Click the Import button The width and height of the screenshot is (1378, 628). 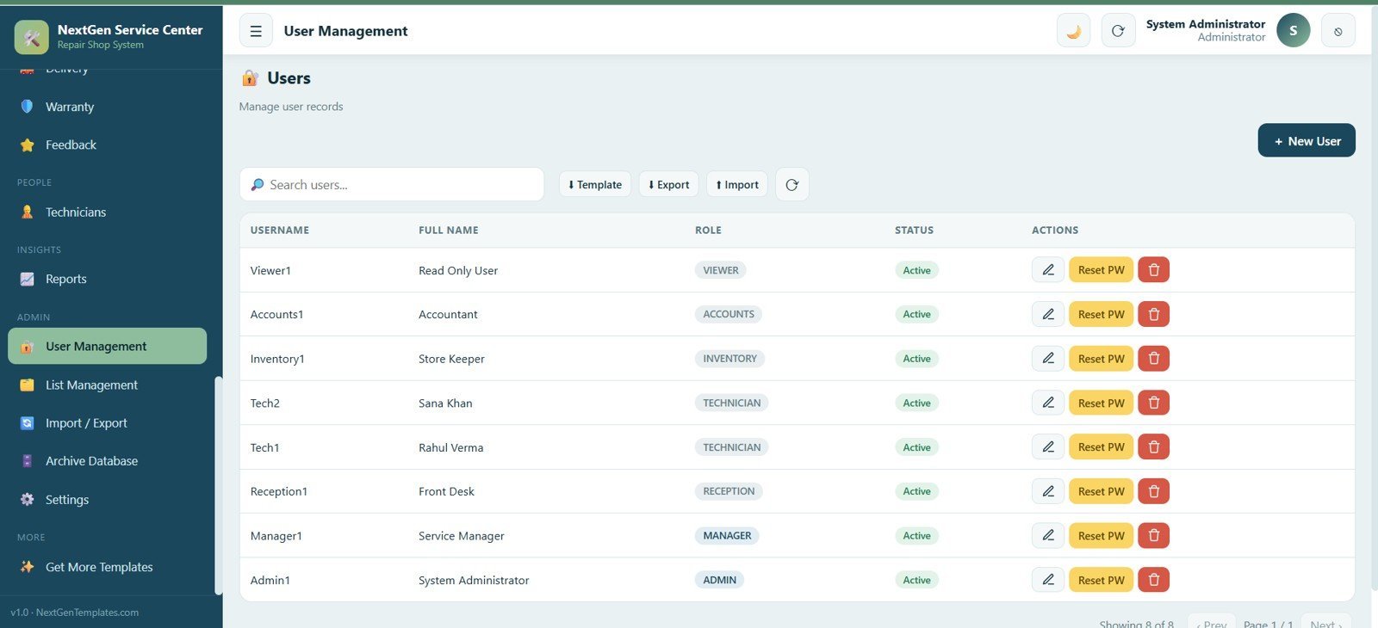tap(736, 184)
